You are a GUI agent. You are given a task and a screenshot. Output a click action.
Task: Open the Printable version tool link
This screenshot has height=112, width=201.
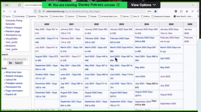[x=14, y=83]
